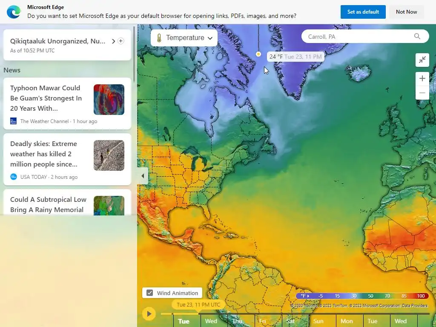Click the Tue 23, 11 PM UTC time label
The height and width of the screenshot is (327, 436).
[198, 305]
